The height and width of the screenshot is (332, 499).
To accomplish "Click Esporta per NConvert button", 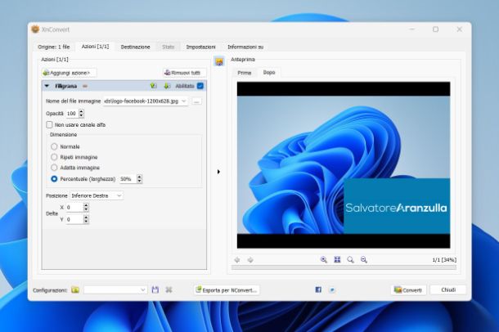I will [x=227, y=290].
